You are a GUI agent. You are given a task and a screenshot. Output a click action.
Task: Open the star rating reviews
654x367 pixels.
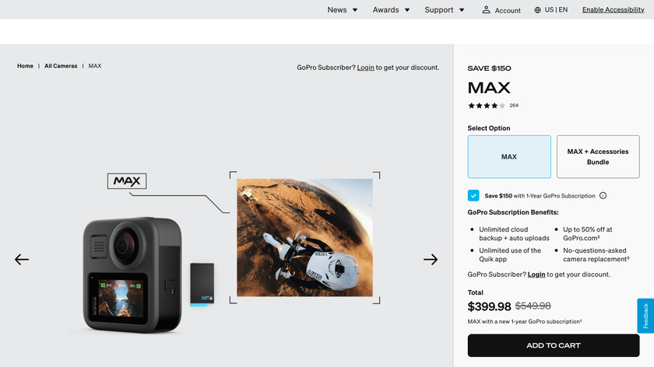487,106
